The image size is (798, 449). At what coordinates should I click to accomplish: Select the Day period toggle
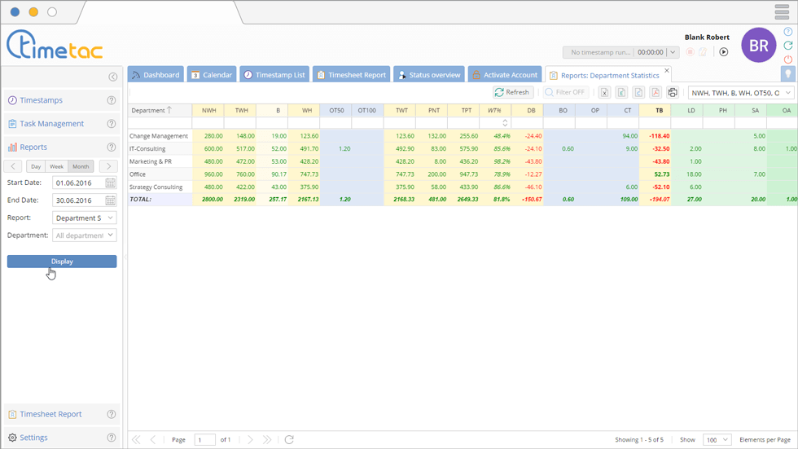click(x=36, y=166)
